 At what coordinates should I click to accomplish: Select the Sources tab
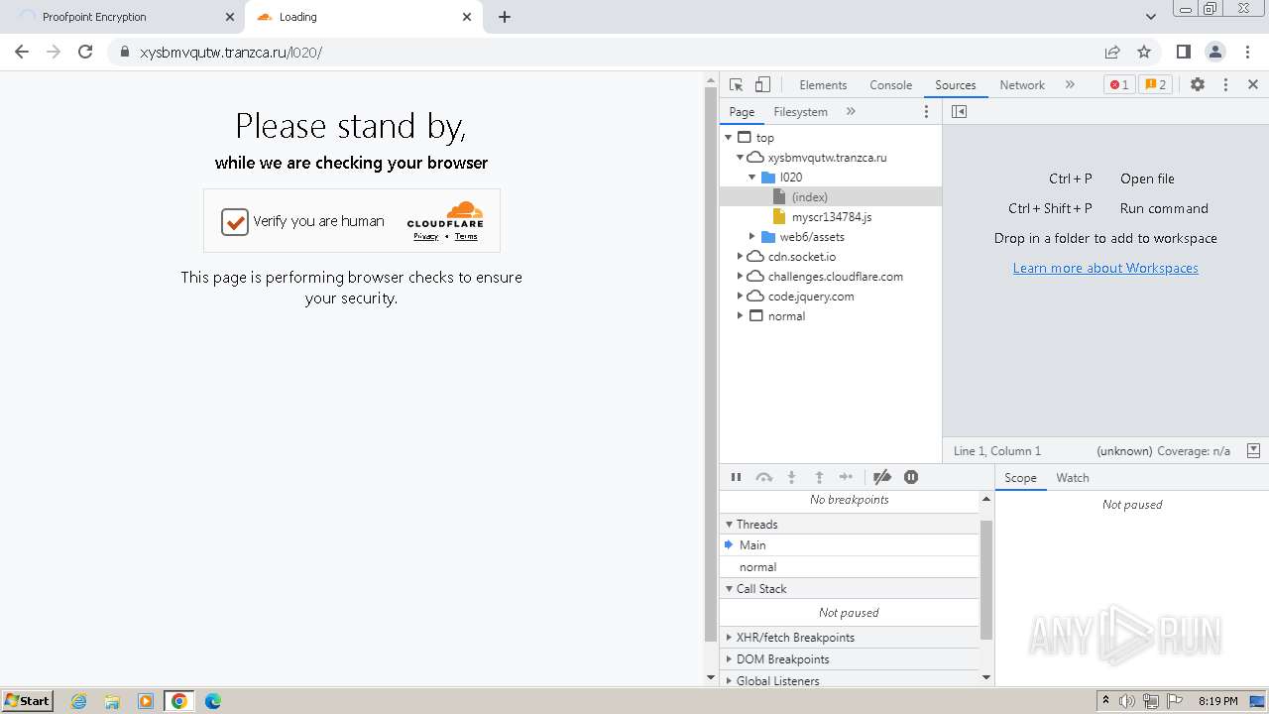coord(956,85)
